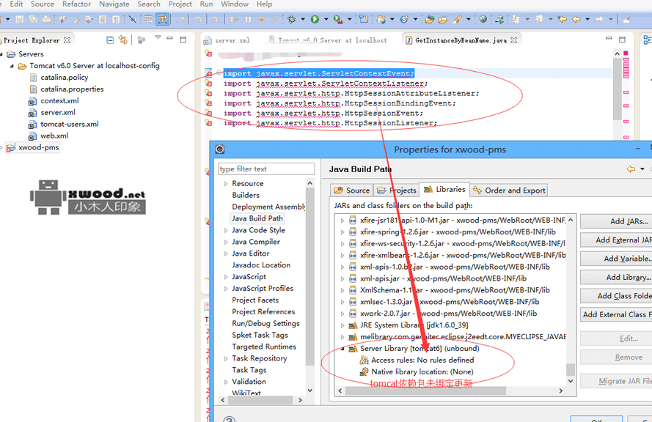Click the blue S new-wizard toolbar icon

pyautogui.click(x=404, y=19)
